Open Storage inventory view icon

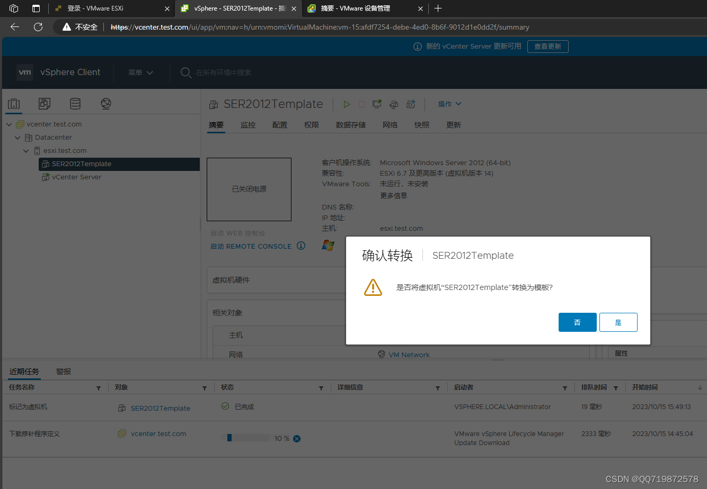click(x=75, y=104)
